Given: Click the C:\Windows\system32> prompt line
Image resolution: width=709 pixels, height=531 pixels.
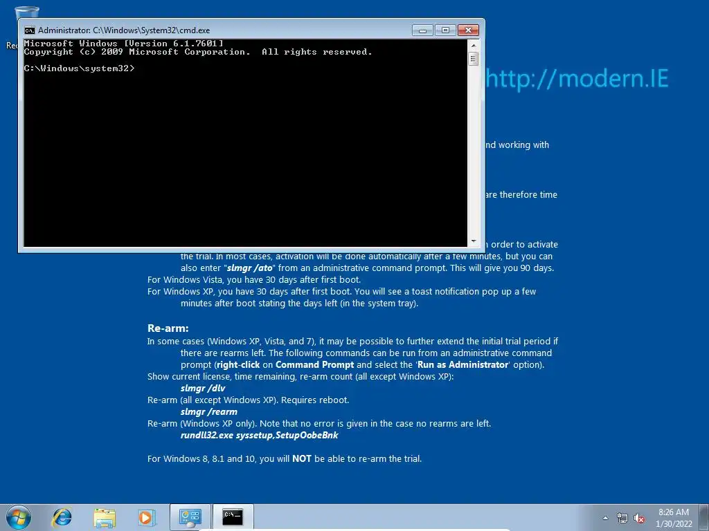Looking at the screenshot, I should (79, 68).
